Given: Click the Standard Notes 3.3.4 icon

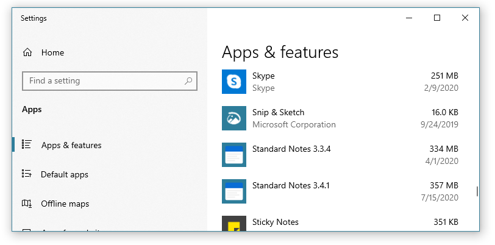Looking at the screenshot, I should coord(234,155).
